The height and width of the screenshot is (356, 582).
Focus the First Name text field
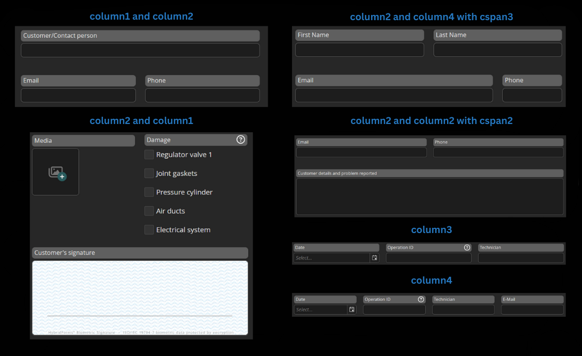pyautogui.click(x=359, y=50)
